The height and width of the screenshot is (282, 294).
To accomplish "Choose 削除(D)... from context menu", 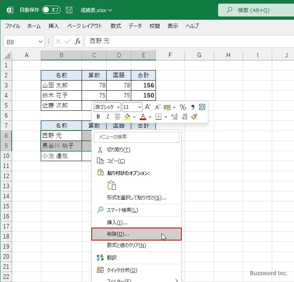I will click(136, 234).
